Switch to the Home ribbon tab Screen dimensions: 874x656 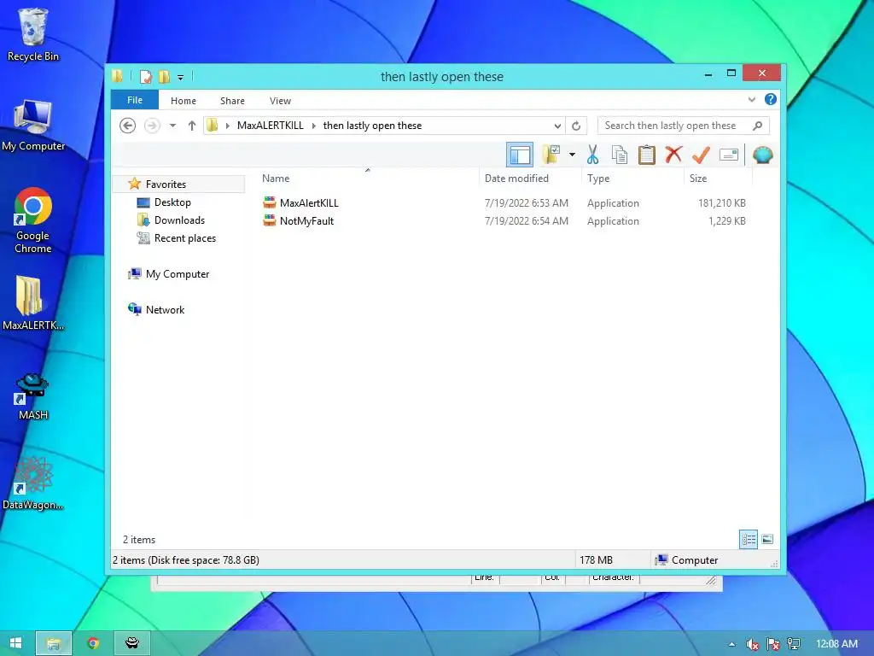pos(184,101)
